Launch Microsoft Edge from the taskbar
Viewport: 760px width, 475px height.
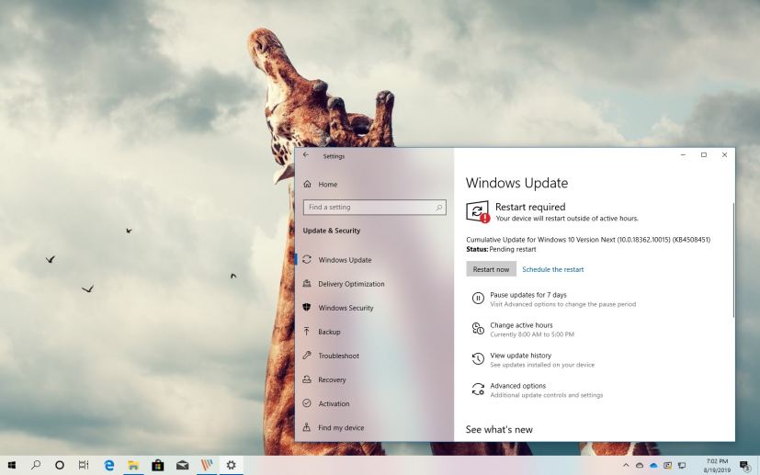[x=109, y=465]
